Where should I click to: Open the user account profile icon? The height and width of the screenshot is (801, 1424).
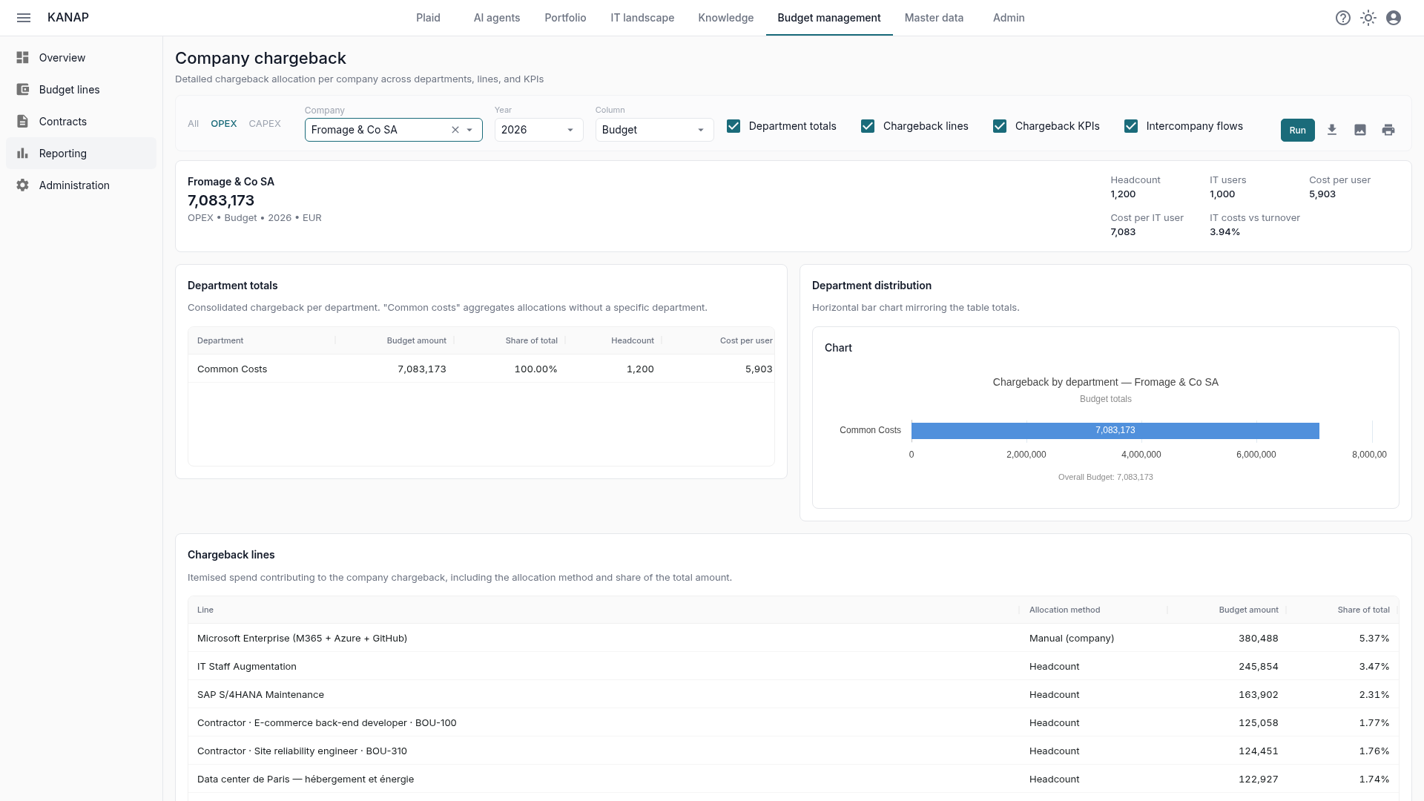pos(1394,18)
